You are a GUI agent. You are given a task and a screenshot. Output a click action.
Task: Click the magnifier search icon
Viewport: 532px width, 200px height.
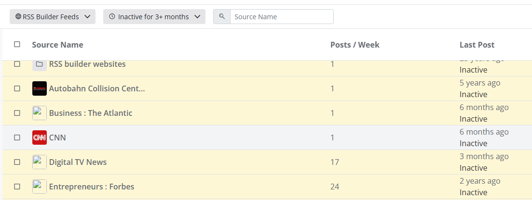click(222, 16)
